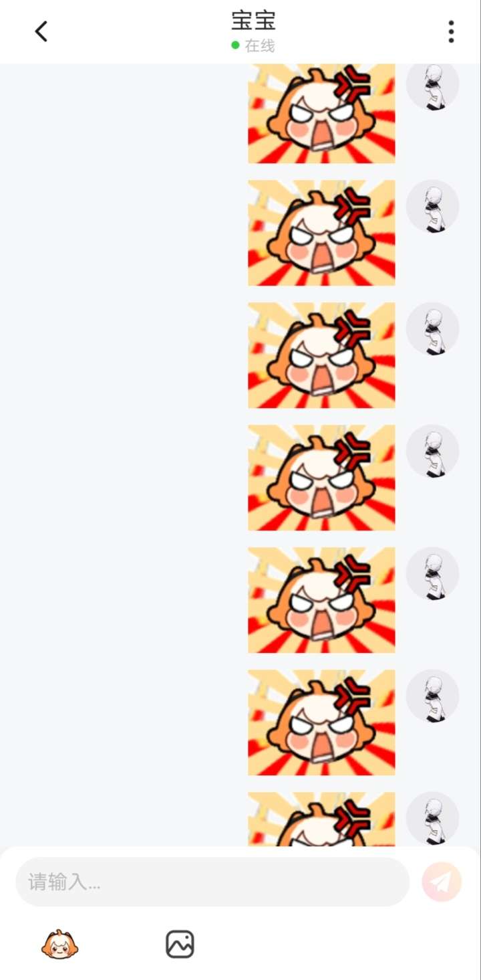Viewport: 481px width, 980px height.
Task: Open the third angry face sticker message
Action: coord(321,355)
